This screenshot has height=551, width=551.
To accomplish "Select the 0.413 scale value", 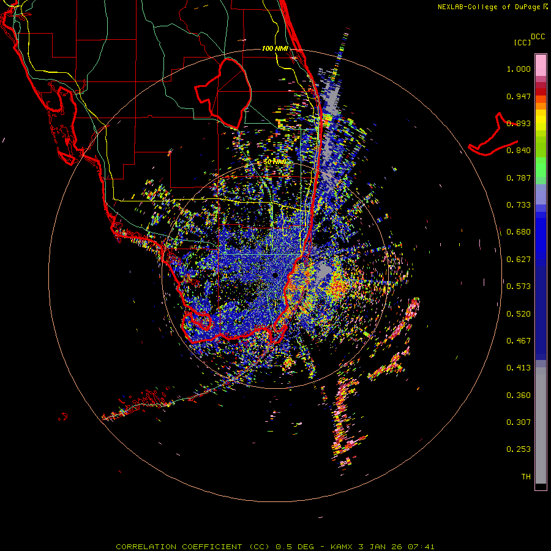I will pyautogui.click(x=519, y=368).
